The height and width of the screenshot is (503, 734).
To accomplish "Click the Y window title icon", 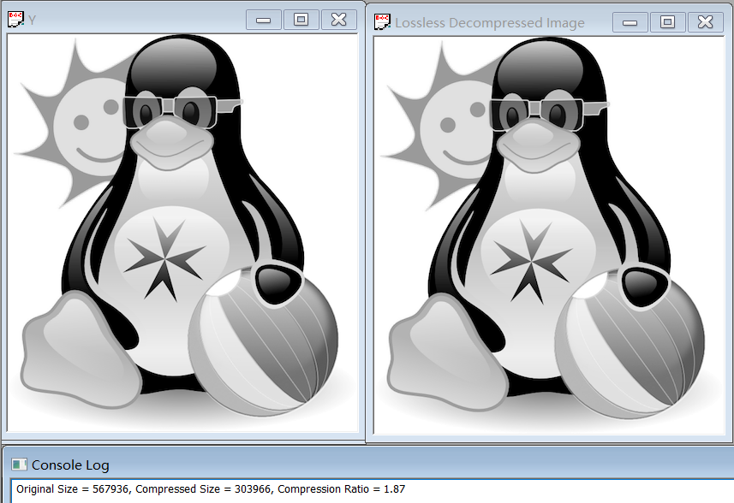I will click(x=15, y=19).
